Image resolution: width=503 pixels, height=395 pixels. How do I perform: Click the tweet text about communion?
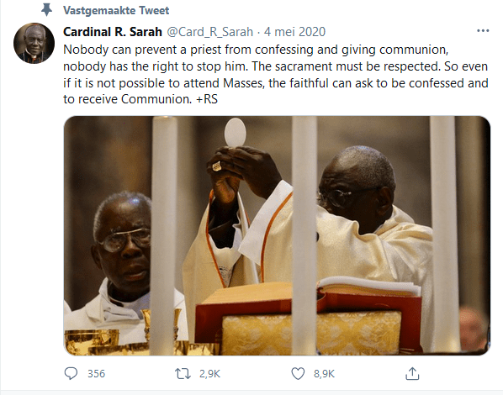(276, 75)
